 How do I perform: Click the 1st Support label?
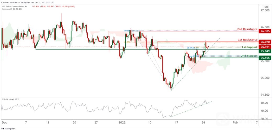point(249,47)
